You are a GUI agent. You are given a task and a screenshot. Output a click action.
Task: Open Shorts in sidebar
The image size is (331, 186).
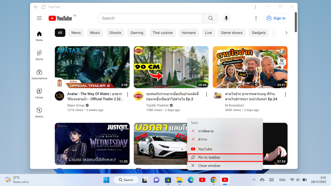[39, 55]
